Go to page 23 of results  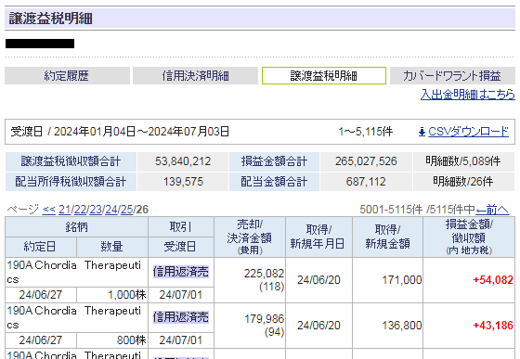click(x=97, y=210)
